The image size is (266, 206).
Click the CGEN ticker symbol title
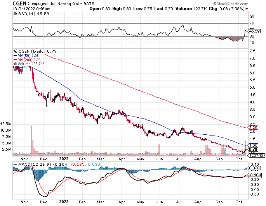coord(19,3)
